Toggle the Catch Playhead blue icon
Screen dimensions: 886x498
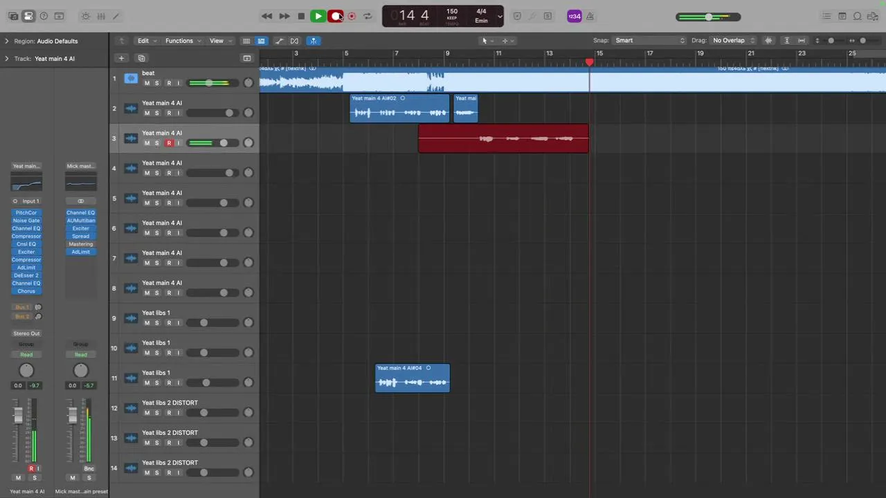(x=314, y=41)
